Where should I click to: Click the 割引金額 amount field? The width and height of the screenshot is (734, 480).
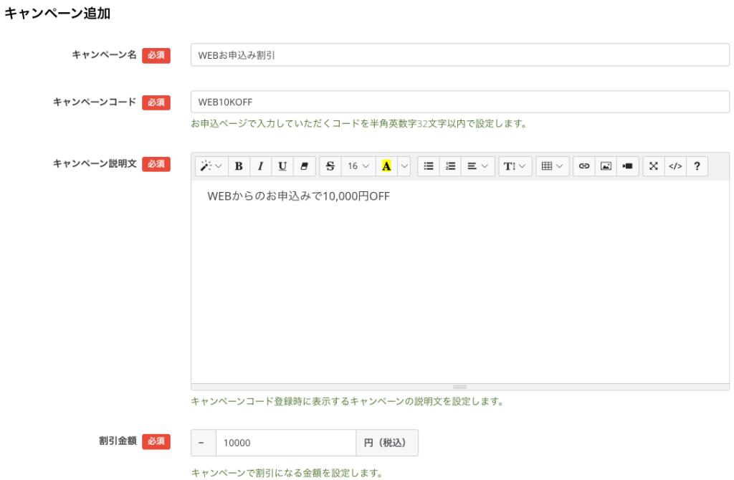(285, 443)
